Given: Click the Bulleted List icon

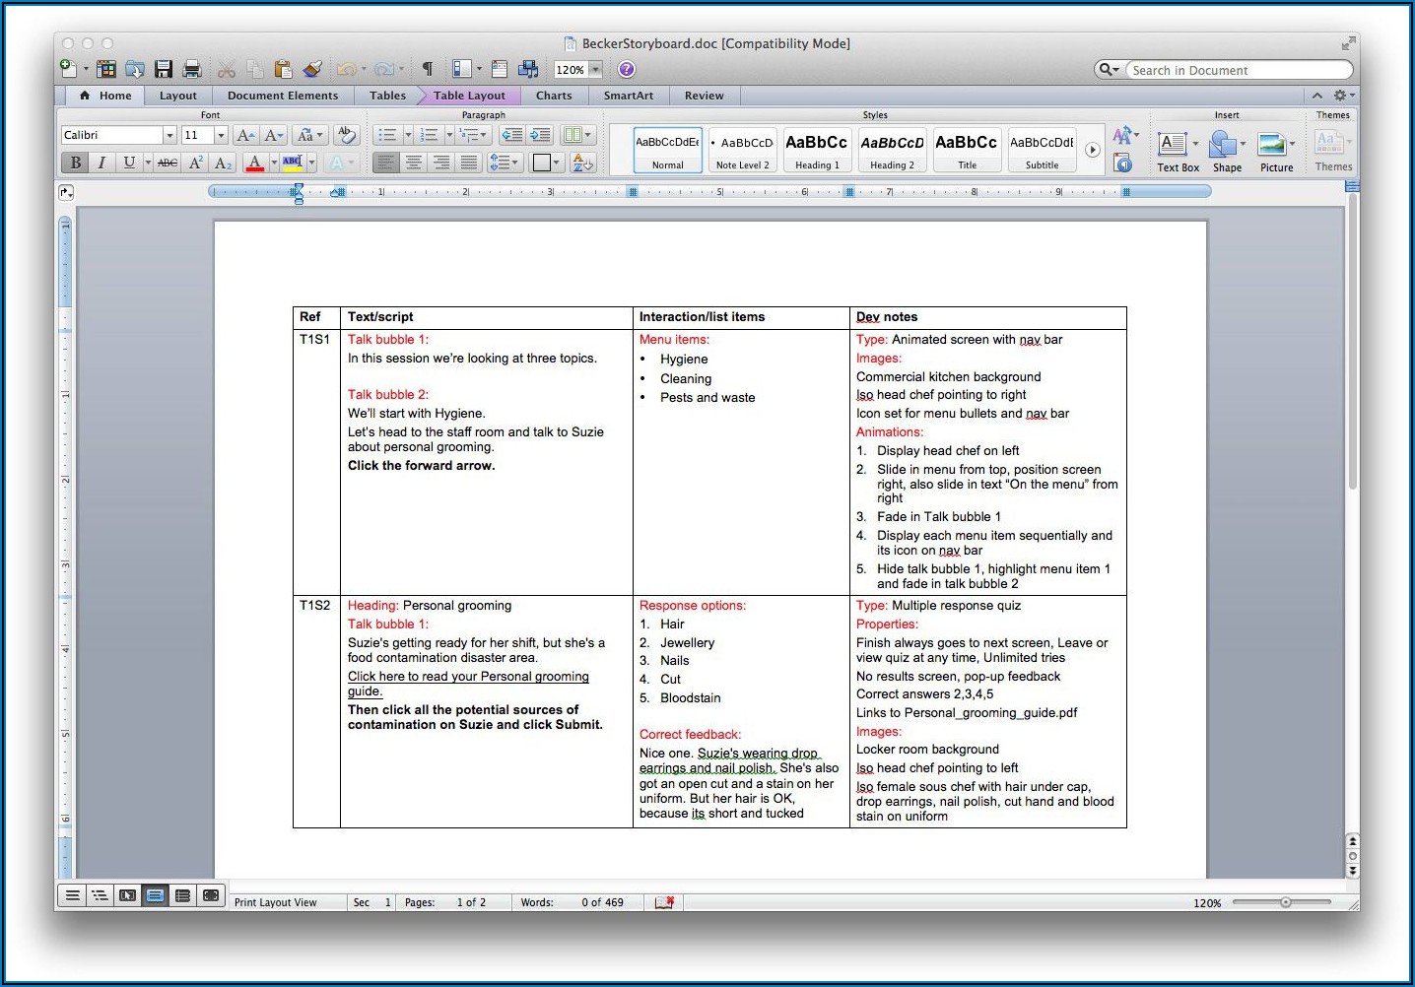Looking at the screenshot, I should [x=387, y=135].
